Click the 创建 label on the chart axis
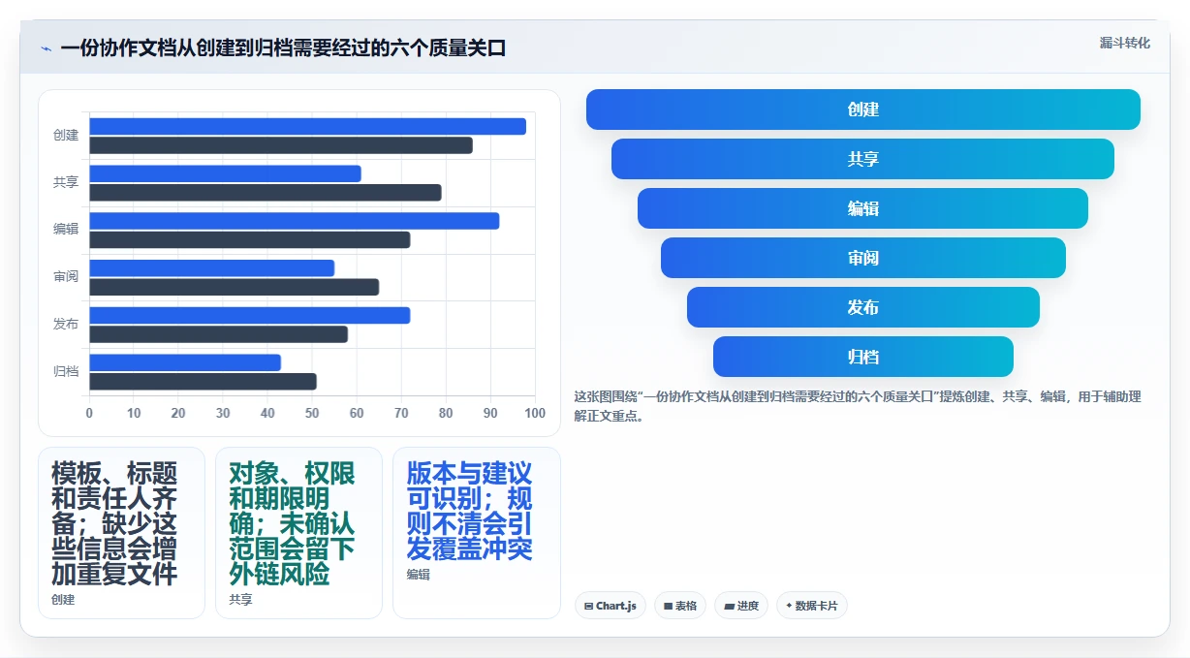 tap(66, 136)
